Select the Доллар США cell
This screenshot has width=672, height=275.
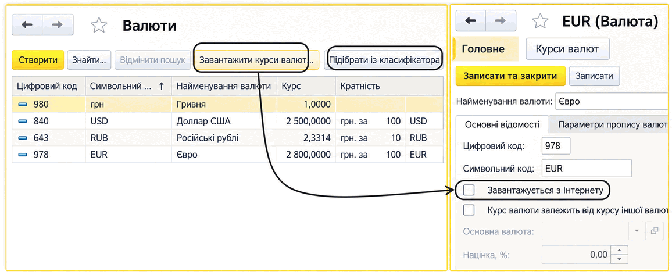224,122
